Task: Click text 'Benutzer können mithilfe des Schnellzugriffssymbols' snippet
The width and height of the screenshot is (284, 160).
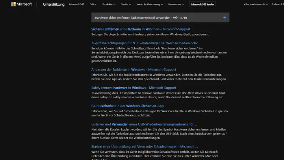Action: pos(159,55)
